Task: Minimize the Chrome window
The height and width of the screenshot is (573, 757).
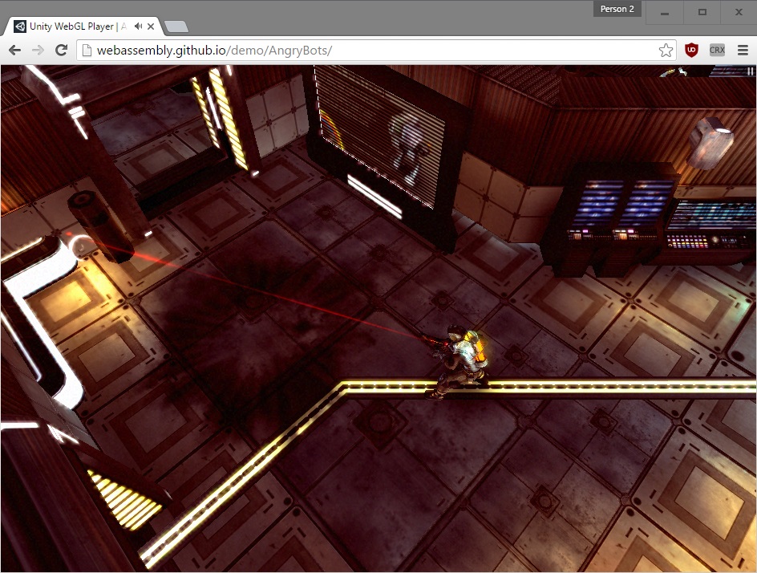Action: pyautogui.click(x=665, y=12)
